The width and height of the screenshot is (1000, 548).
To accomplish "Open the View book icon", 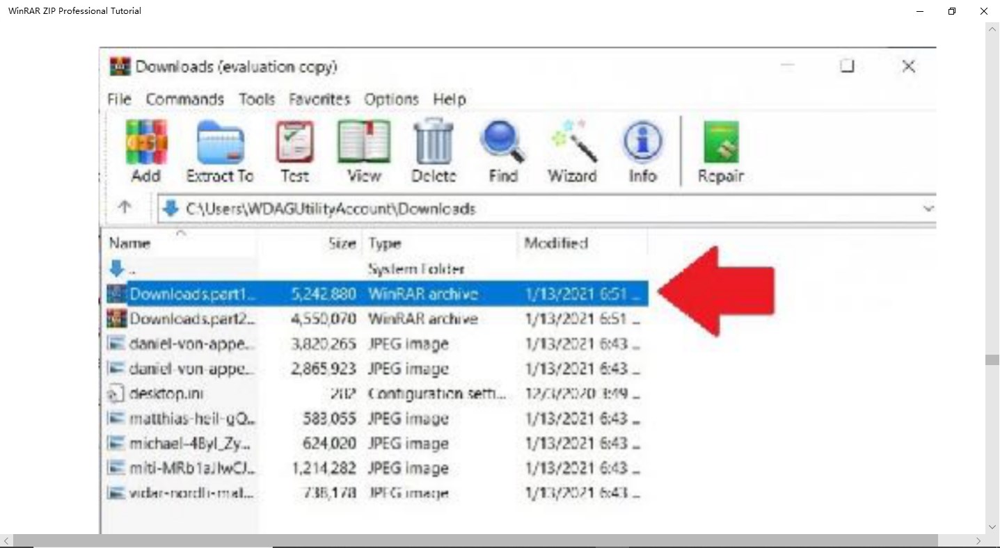I will click(x=364, y=143).
